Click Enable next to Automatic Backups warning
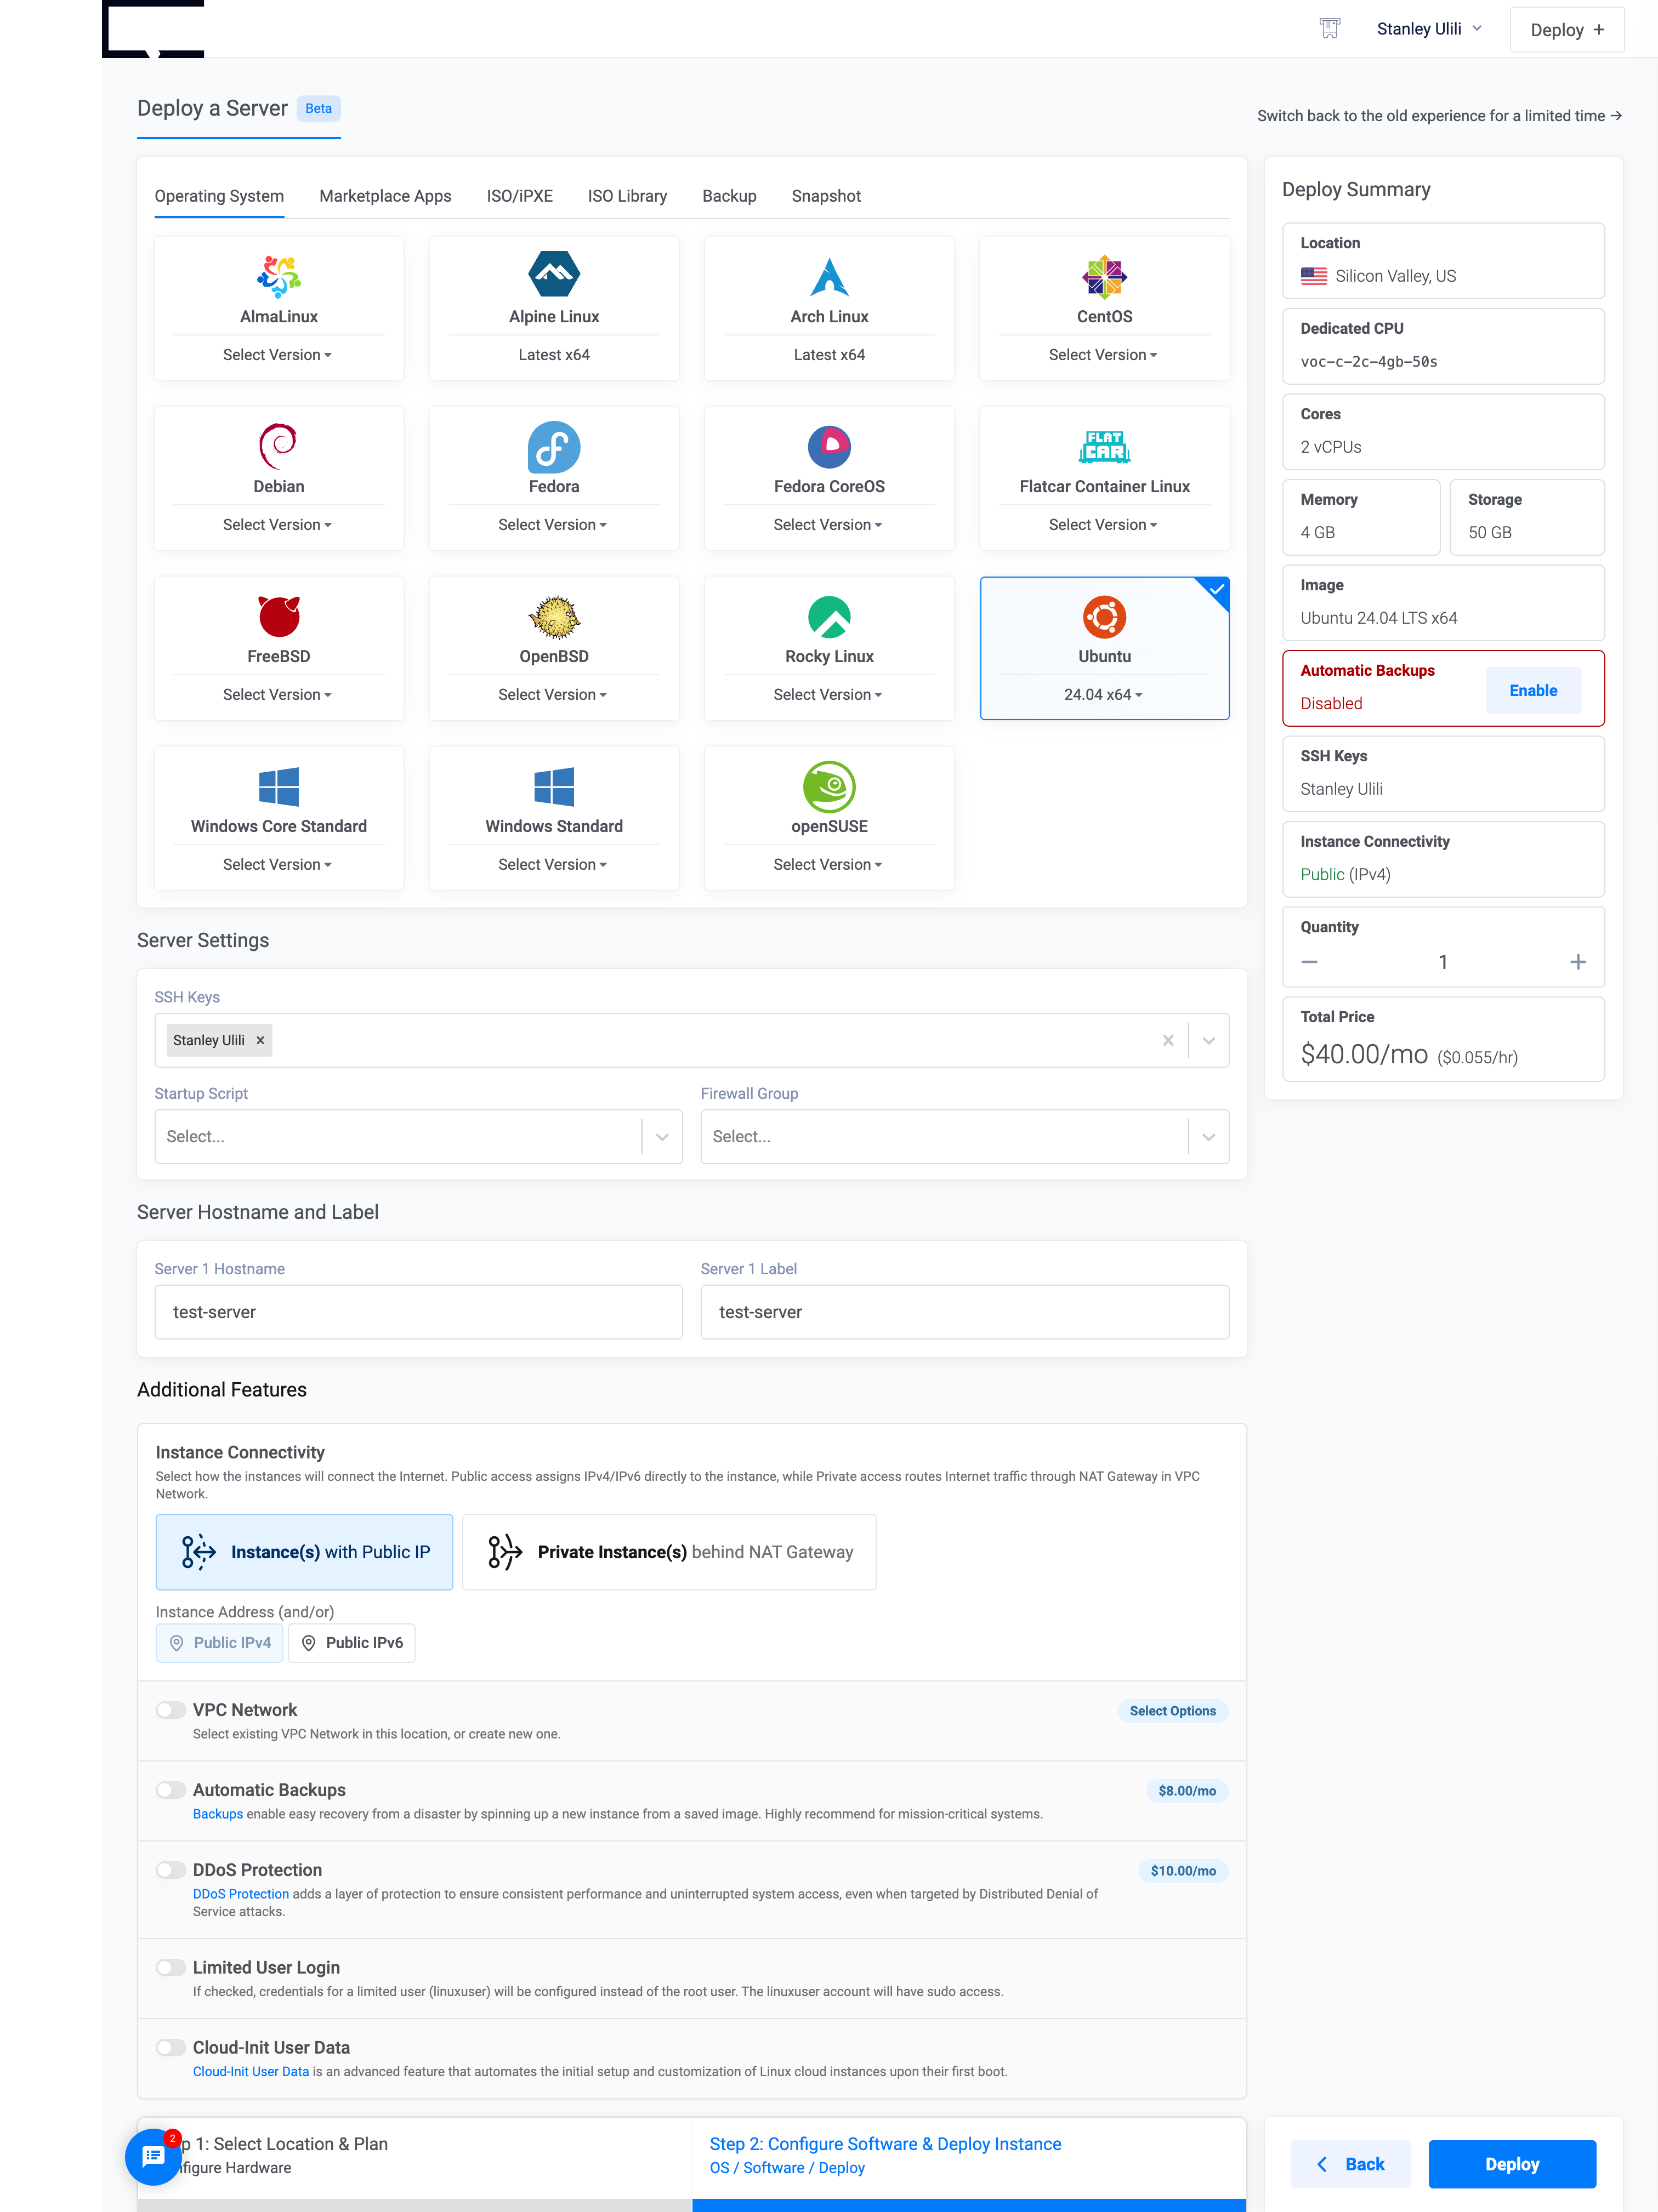Viewport: 1658px width, 2212px height. (1533, 690)
